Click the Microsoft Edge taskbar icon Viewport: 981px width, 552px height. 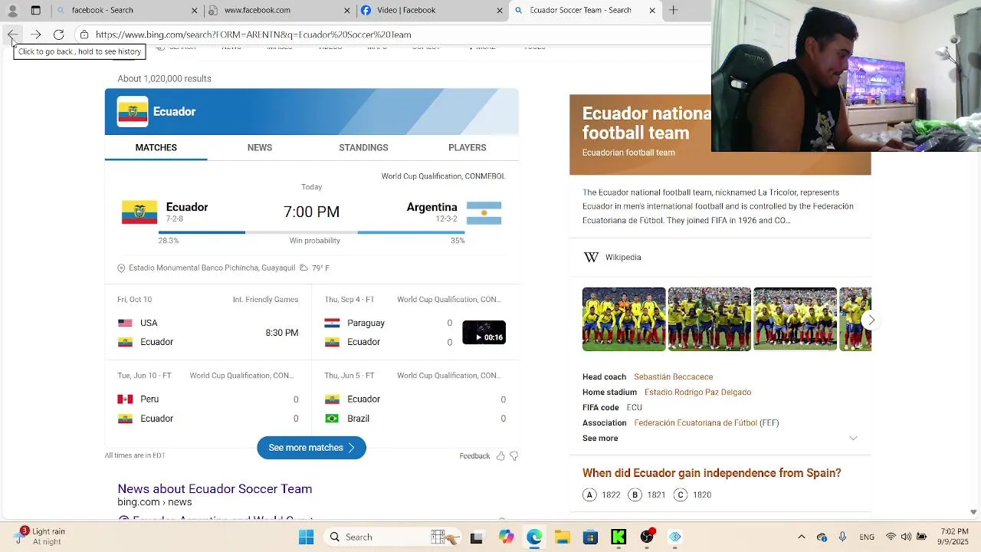tap(534, 537)
